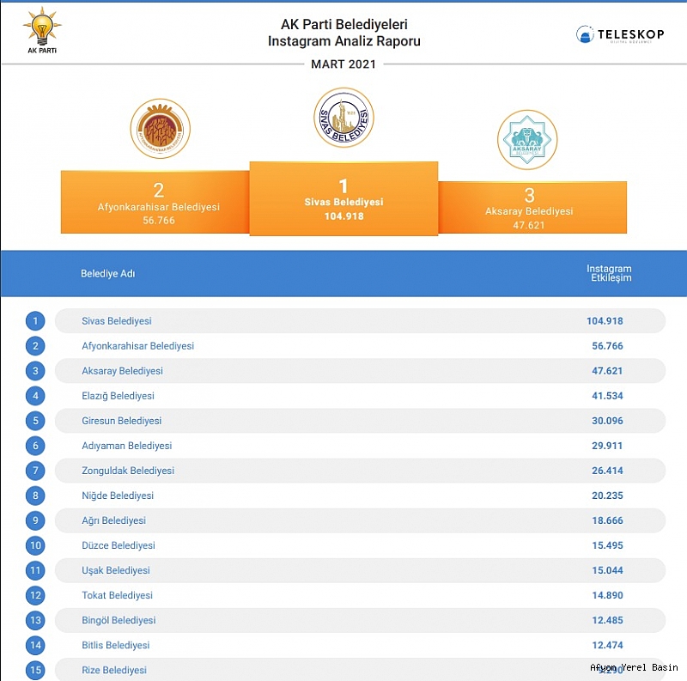The height and width of the screenshot is (681, 687).
Task: Open the Zonguldak Belediyesi row
Action: tap(127, 471)
